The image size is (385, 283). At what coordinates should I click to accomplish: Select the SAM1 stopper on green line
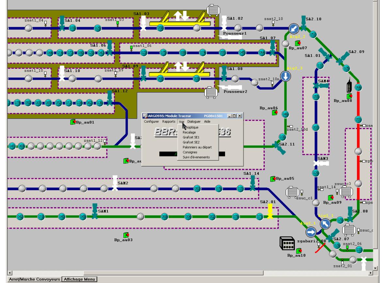coord(95,211)
